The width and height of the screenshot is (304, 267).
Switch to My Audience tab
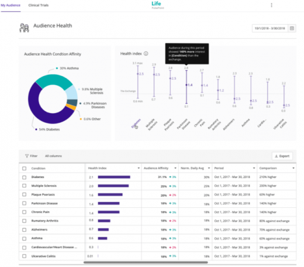(x=11, y=5)
